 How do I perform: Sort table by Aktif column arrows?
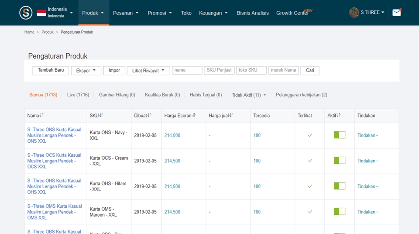point(339,115)
